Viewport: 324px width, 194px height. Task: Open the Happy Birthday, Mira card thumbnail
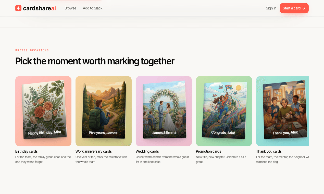coord(43,111)
